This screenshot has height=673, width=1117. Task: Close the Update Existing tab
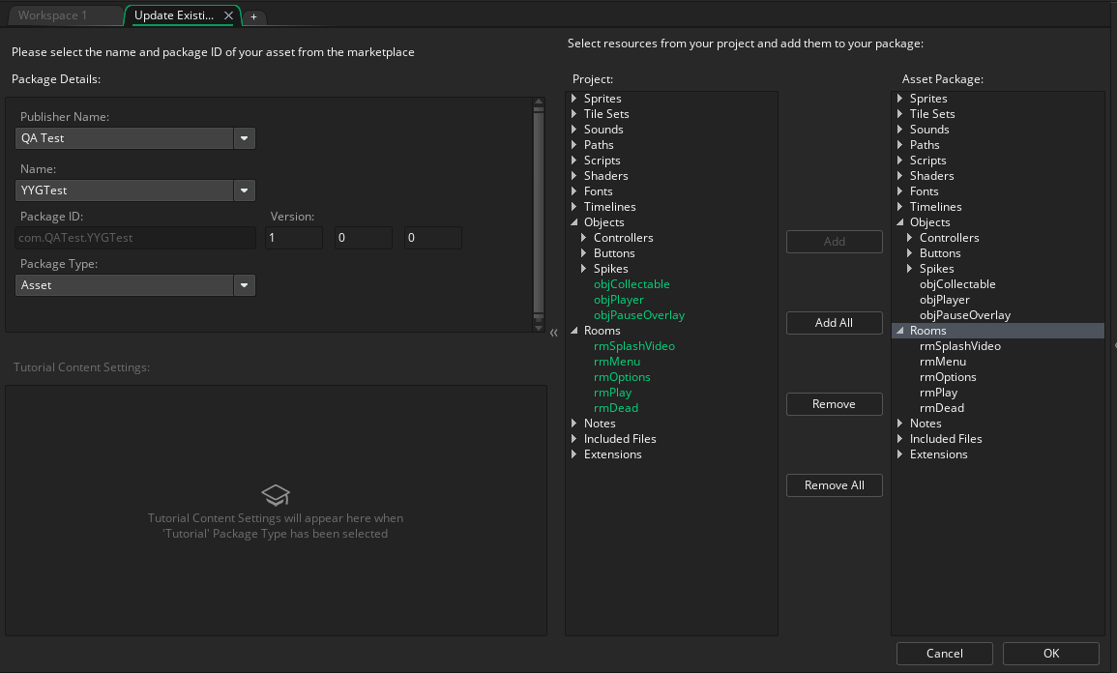pos(228,15)
